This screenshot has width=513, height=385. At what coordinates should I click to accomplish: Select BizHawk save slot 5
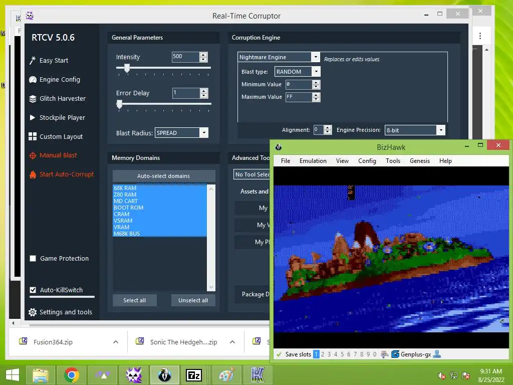342,354
